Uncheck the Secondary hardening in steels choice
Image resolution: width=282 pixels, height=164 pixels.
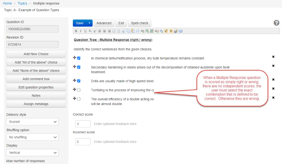(x=79, y=67)
